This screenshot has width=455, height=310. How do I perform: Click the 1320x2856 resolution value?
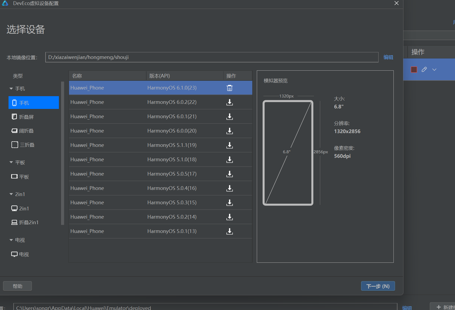[347, 131]
